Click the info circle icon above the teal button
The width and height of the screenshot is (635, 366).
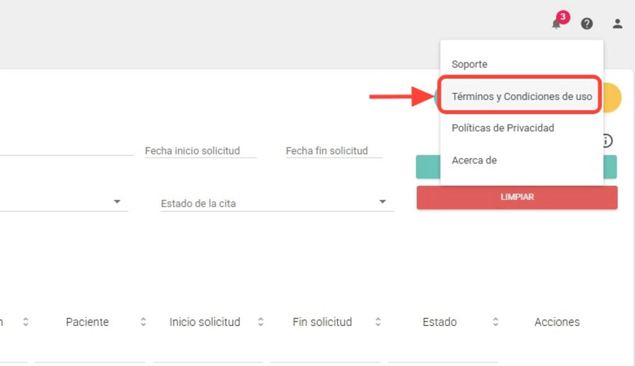pos(608,141)
